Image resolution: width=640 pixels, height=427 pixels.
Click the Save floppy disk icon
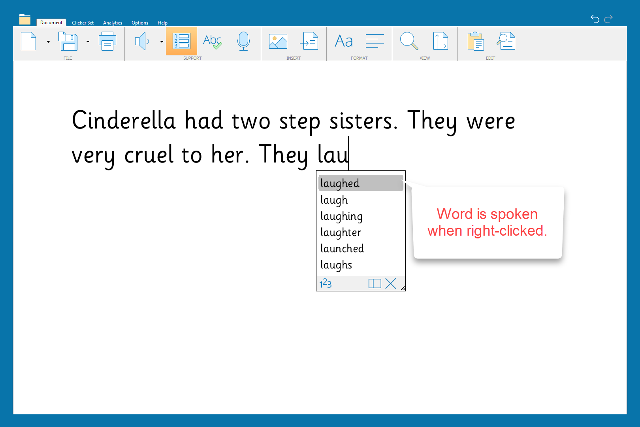[x=68, y=41]
